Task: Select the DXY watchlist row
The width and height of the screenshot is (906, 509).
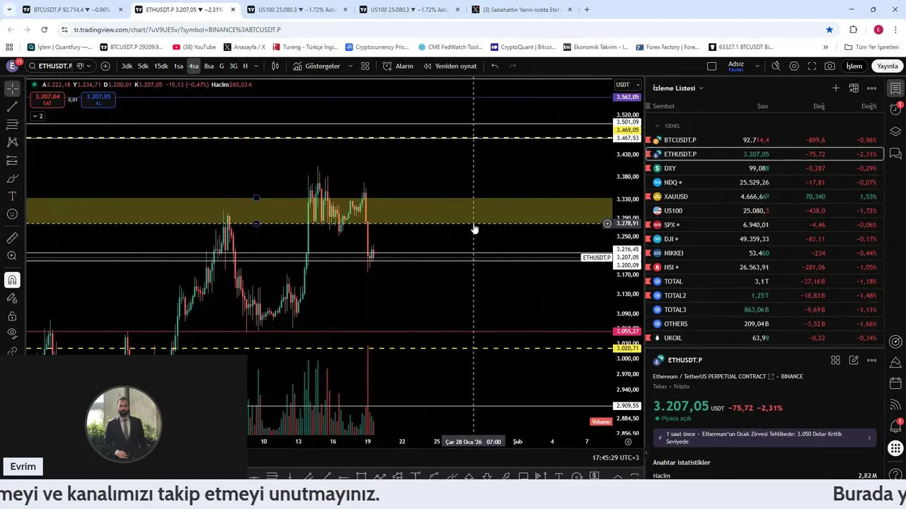Action: [764, 168]
